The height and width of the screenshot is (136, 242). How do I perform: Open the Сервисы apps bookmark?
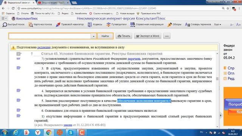click(8, 14)
